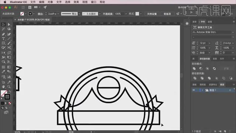Hide layer 图层 1 with the eye icon

pos(194,90)
